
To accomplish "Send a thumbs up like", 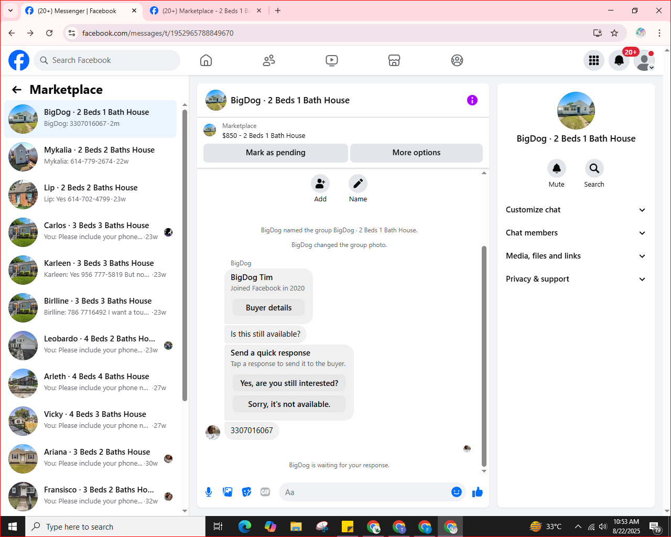I will [x=478, y=492].
